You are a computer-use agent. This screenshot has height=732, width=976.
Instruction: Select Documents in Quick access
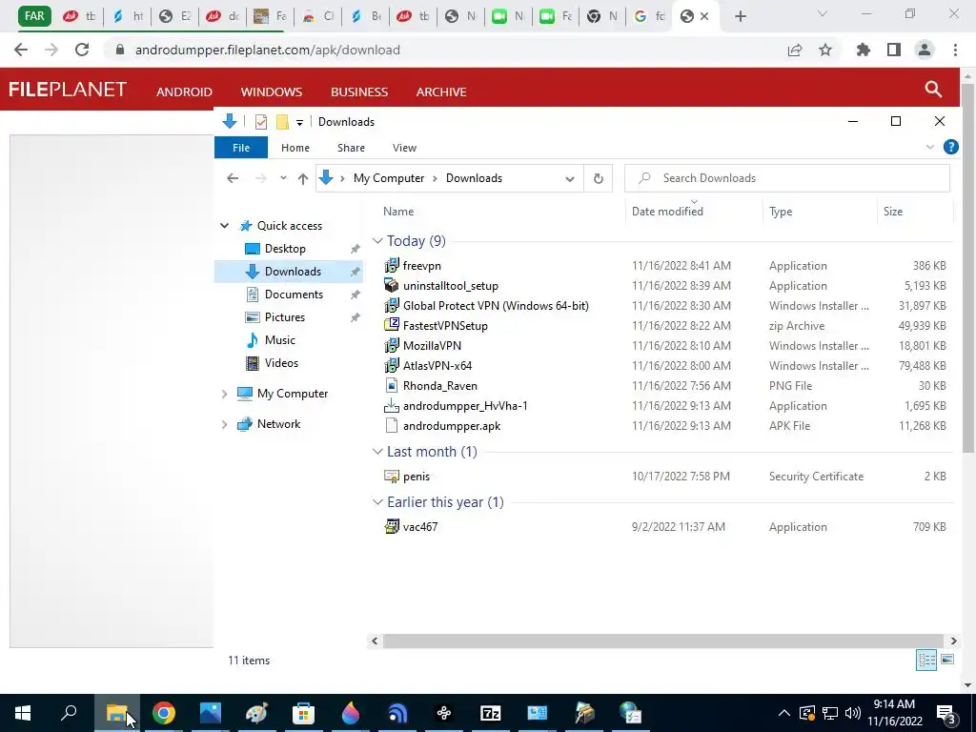pyautogui.click(x=294, y=295)
